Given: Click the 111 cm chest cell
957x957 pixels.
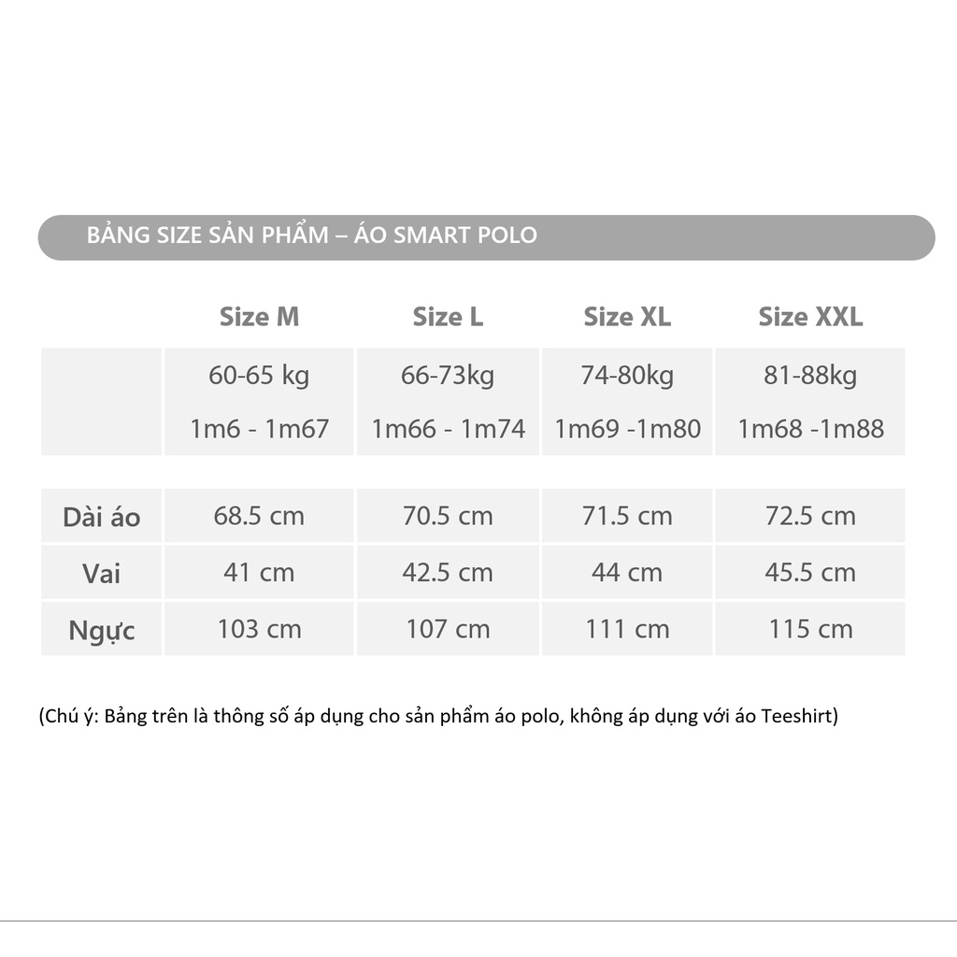Looking at the screenshot, I should 627,629.
